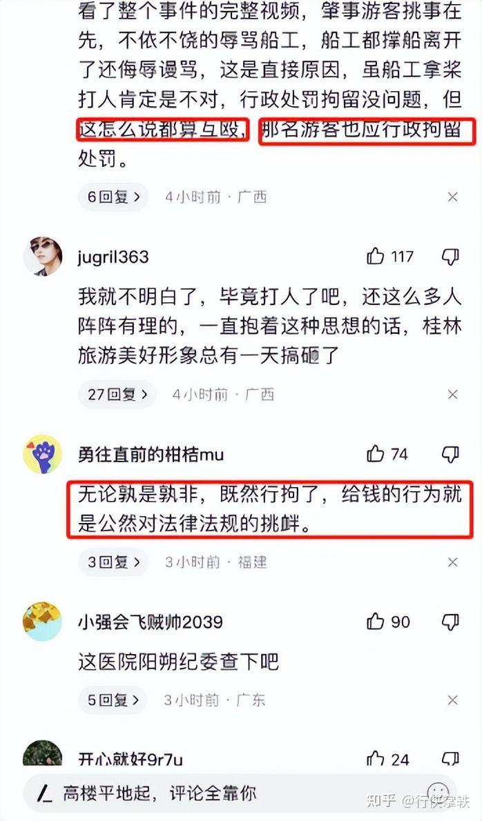This screenshot has height=821, width=482.
Task: Dismiss jugril363's comment with X
Action: coord(453,394)
